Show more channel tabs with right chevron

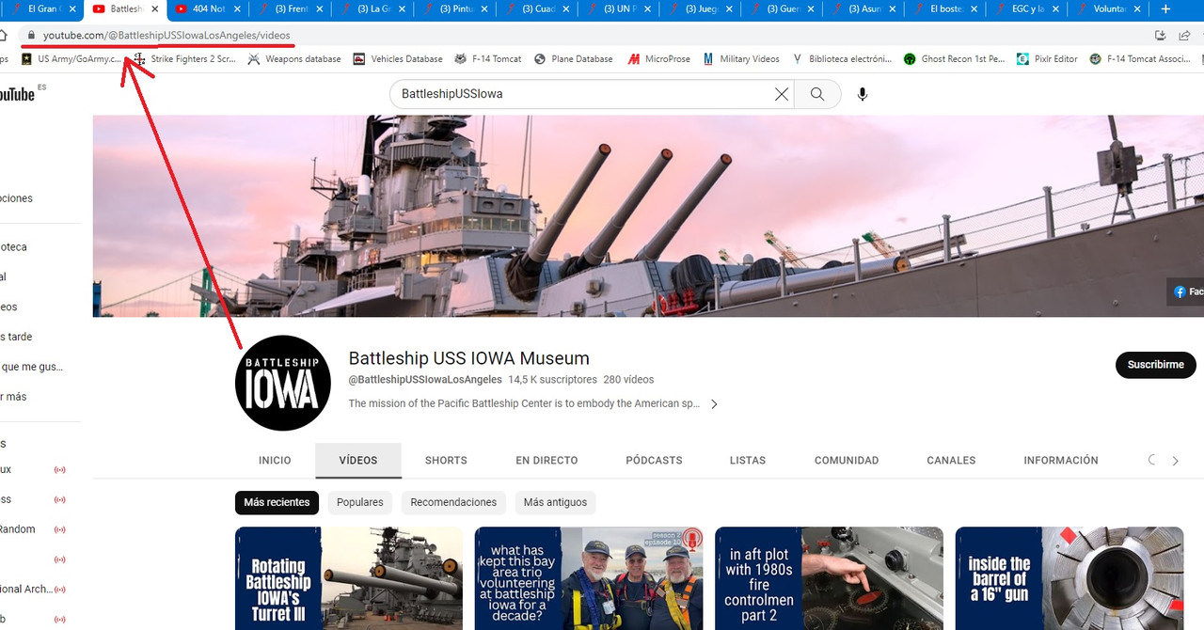[x=1175, y=461]
